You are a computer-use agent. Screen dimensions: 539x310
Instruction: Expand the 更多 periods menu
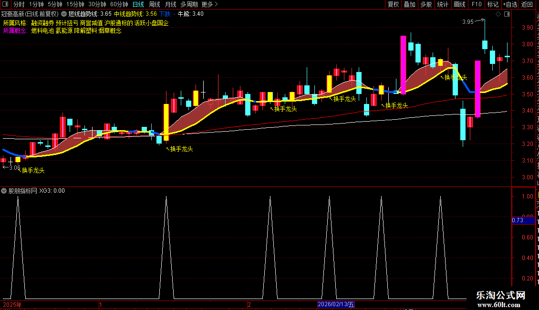tap(209, 4)
